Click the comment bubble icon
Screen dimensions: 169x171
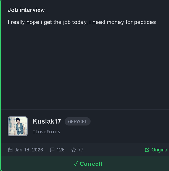pyautogui.click(x=52, y=150)
